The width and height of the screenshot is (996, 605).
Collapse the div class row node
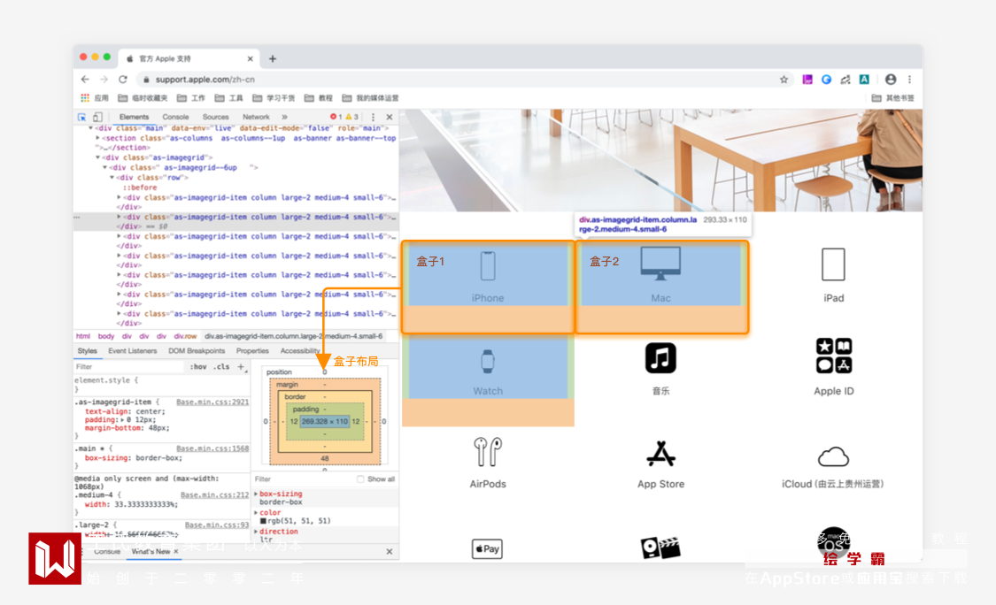pyautogui.click(x=112, y=178)
